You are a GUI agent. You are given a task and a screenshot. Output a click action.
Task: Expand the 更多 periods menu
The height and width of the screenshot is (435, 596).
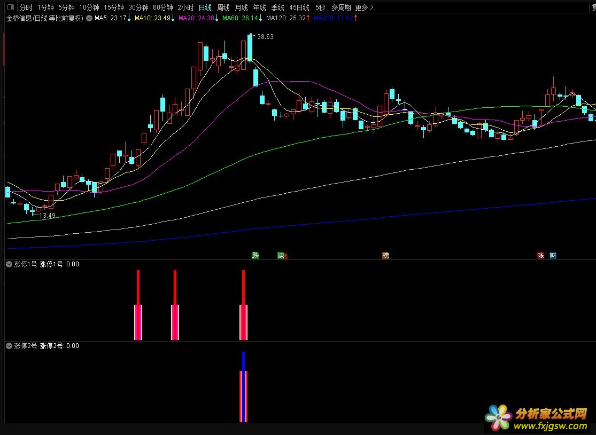364,7
